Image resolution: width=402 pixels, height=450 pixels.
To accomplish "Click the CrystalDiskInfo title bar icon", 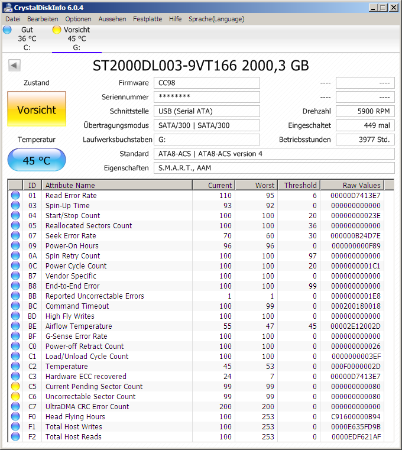I will (8, 8).
